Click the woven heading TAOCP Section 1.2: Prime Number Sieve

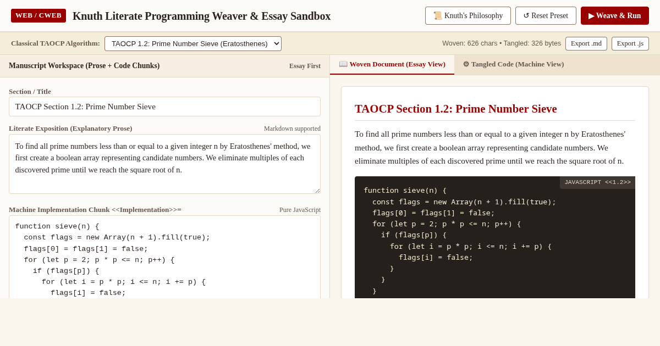[x=456, y=109]
